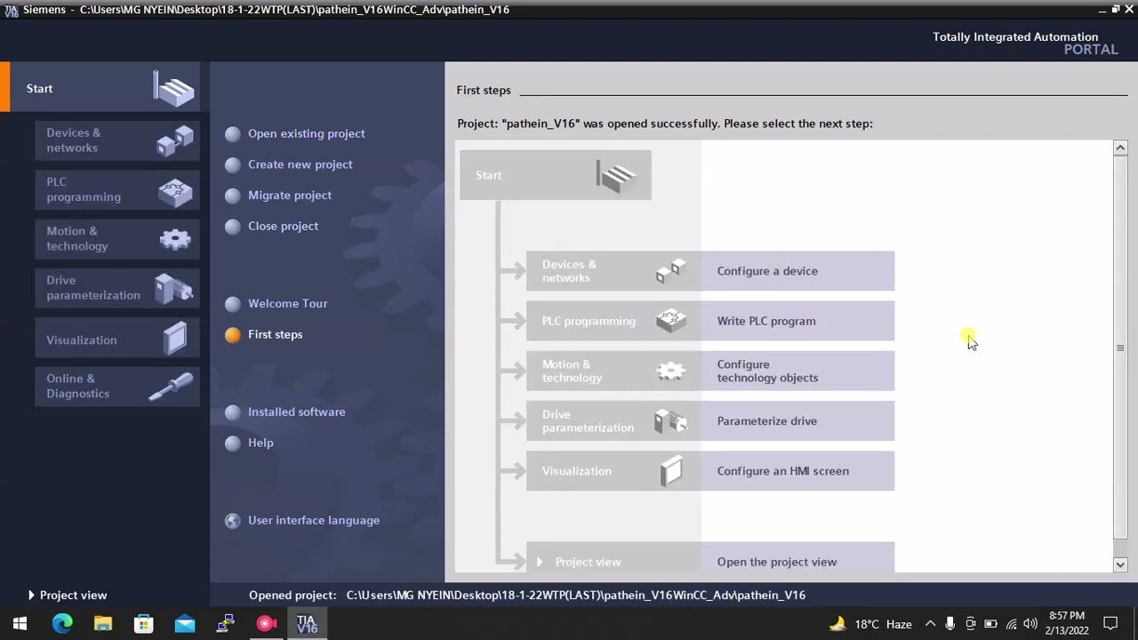The image size is (1138, 640).
Task: Click the vertical scrollbar track in First steps
Action: (1120, 356)
